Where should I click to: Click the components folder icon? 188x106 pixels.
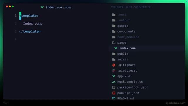tap(114, 32)
